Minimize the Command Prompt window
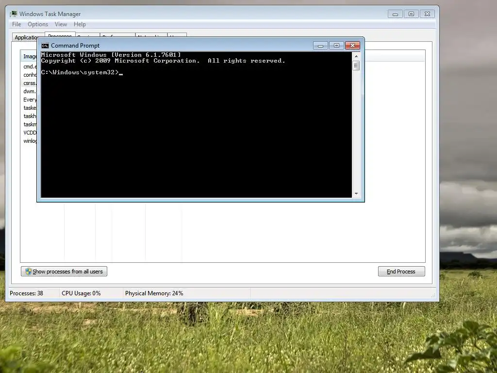Viewport: 497px width, 373px height. (x=320, y=46)
